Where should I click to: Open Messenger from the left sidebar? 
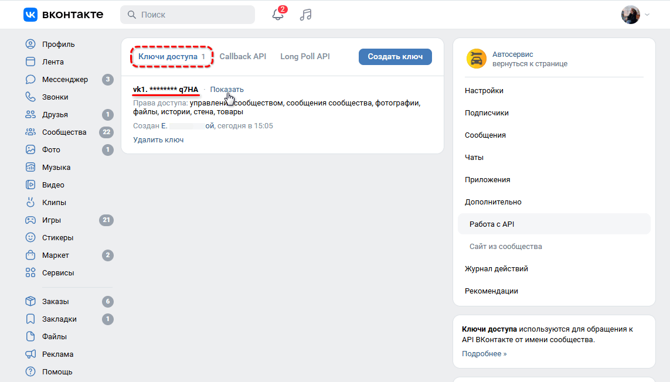[64, 80]
